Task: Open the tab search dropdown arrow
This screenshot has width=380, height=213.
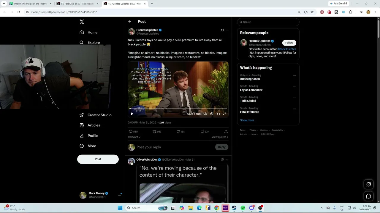Action: pos(4,4)
